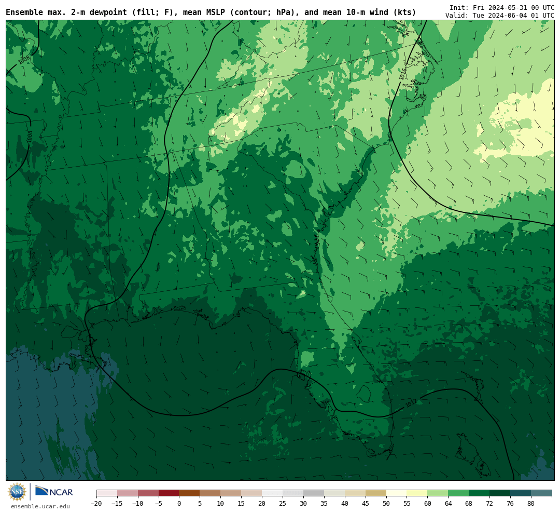Viewport: 560px width, 513px height.
Task: Click the 15 to 20 colorbar swatch
Action: pyautogui.click(x=252, y=493)
